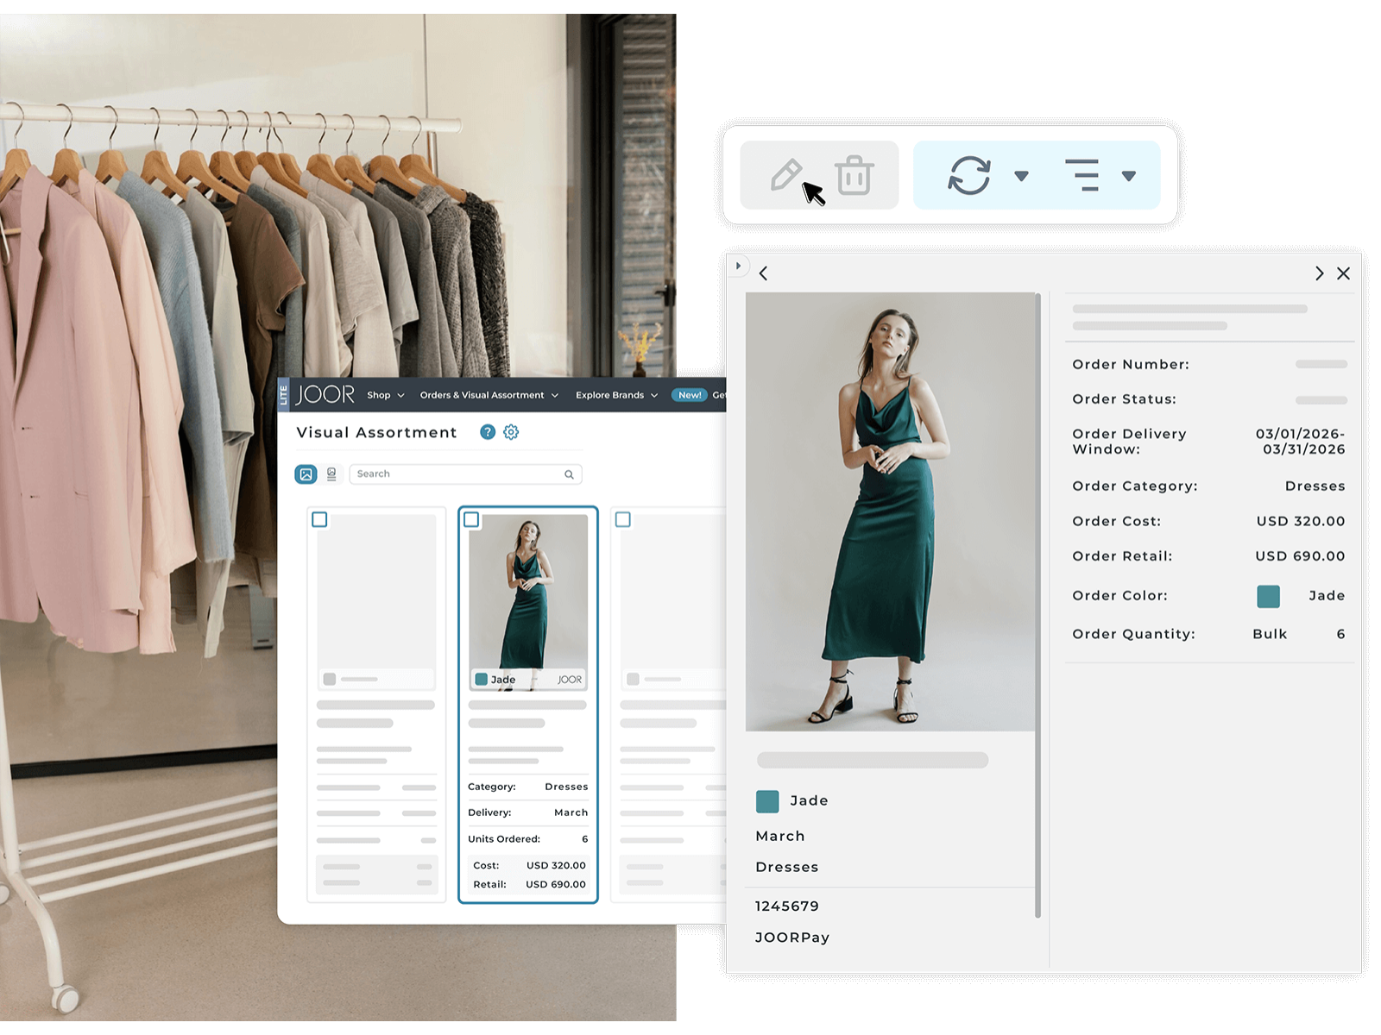Viewport: 1381px width, 1035px height.
Task: Switch to the list view icon
Action: tap(331, 473)
